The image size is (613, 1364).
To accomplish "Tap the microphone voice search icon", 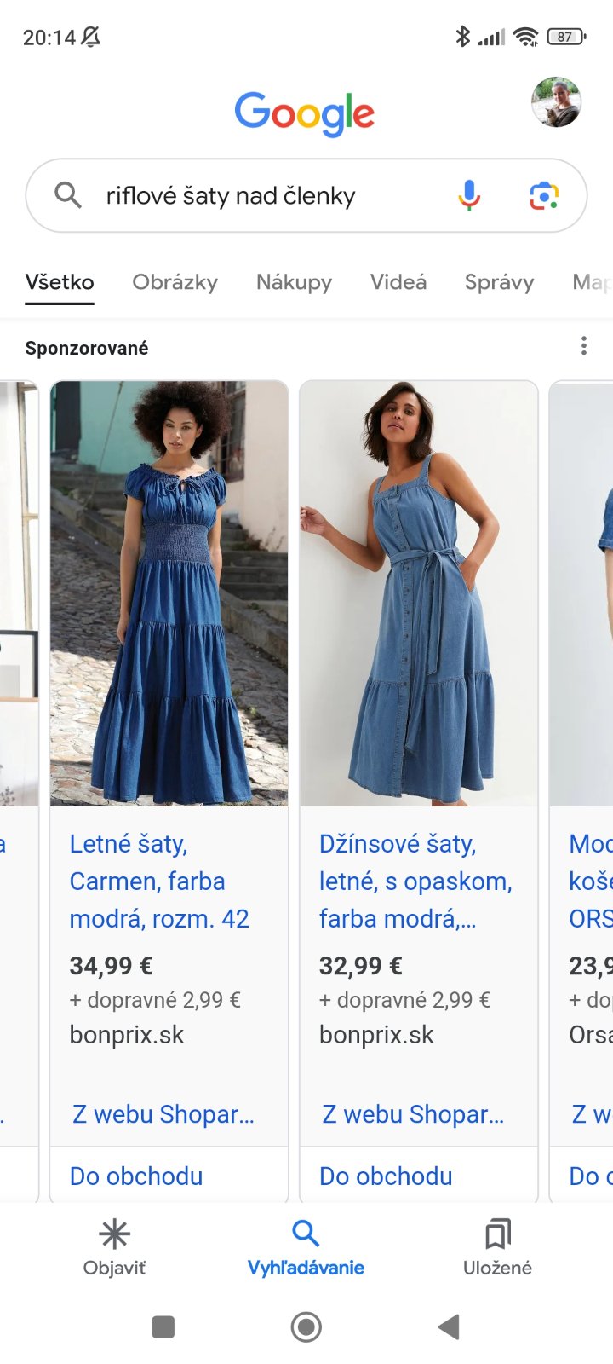I will click(469, 195).
